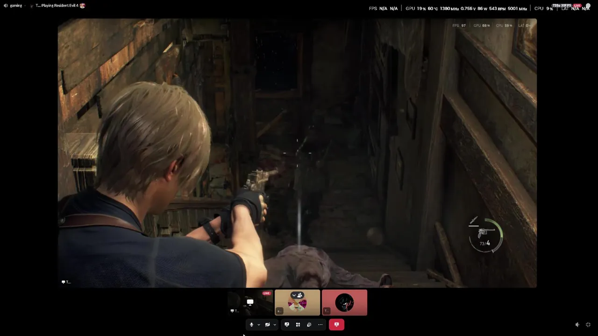This screenshot has width=598, height=336.
Task: Click the 5001 MHz overlay value
Action: click(517, 8)
